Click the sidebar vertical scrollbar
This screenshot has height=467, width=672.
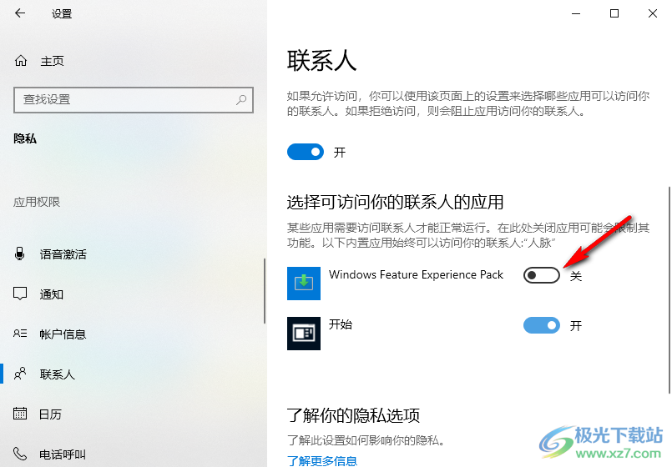[x=265, y=291]
